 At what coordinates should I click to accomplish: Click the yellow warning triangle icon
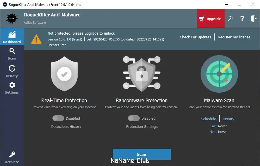pos(36,39)
